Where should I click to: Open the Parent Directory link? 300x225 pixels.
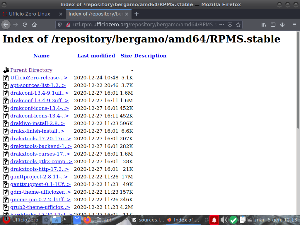31,70
